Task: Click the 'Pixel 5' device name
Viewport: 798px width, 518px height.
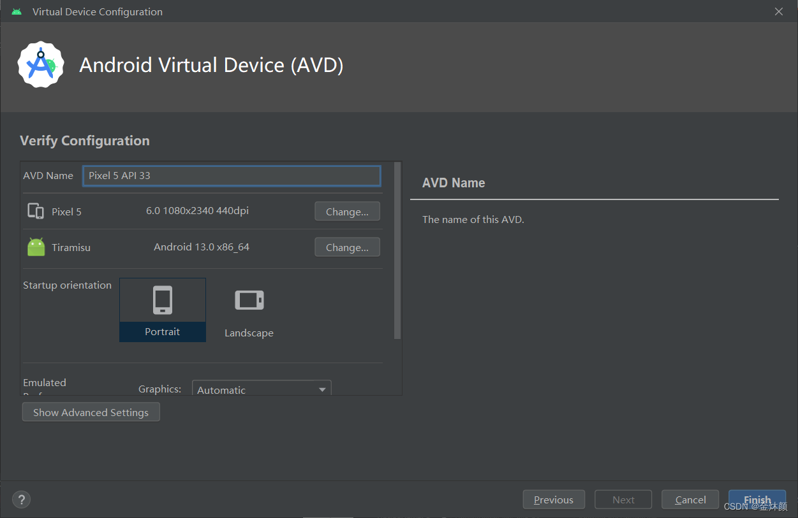Action: click(66, 212)
